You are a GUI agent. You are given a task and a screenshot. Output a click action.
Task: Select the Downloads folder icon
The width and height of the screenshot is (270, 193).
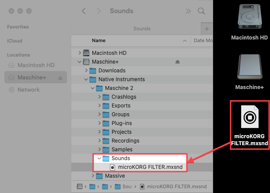93,71
